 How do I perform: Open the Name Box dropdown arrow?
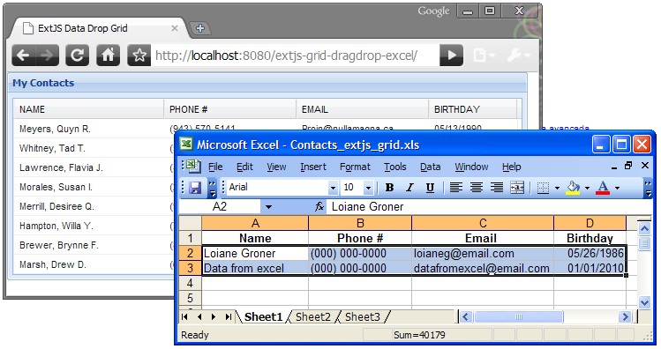pos(268,207)
